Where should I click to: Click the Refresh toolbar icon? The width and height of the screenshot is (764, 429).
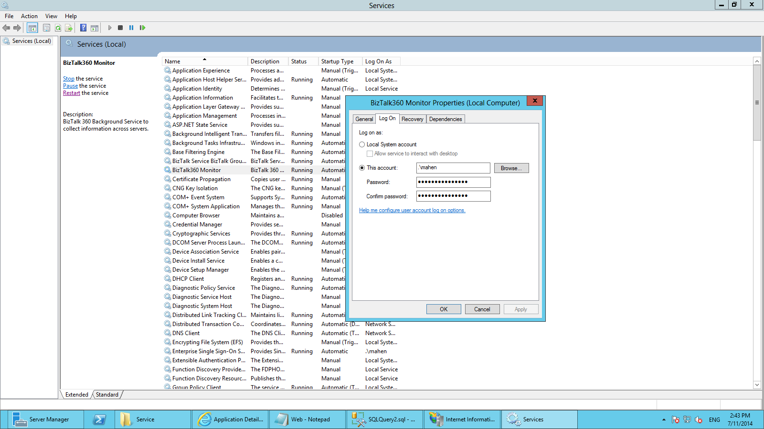pos(58,28)
